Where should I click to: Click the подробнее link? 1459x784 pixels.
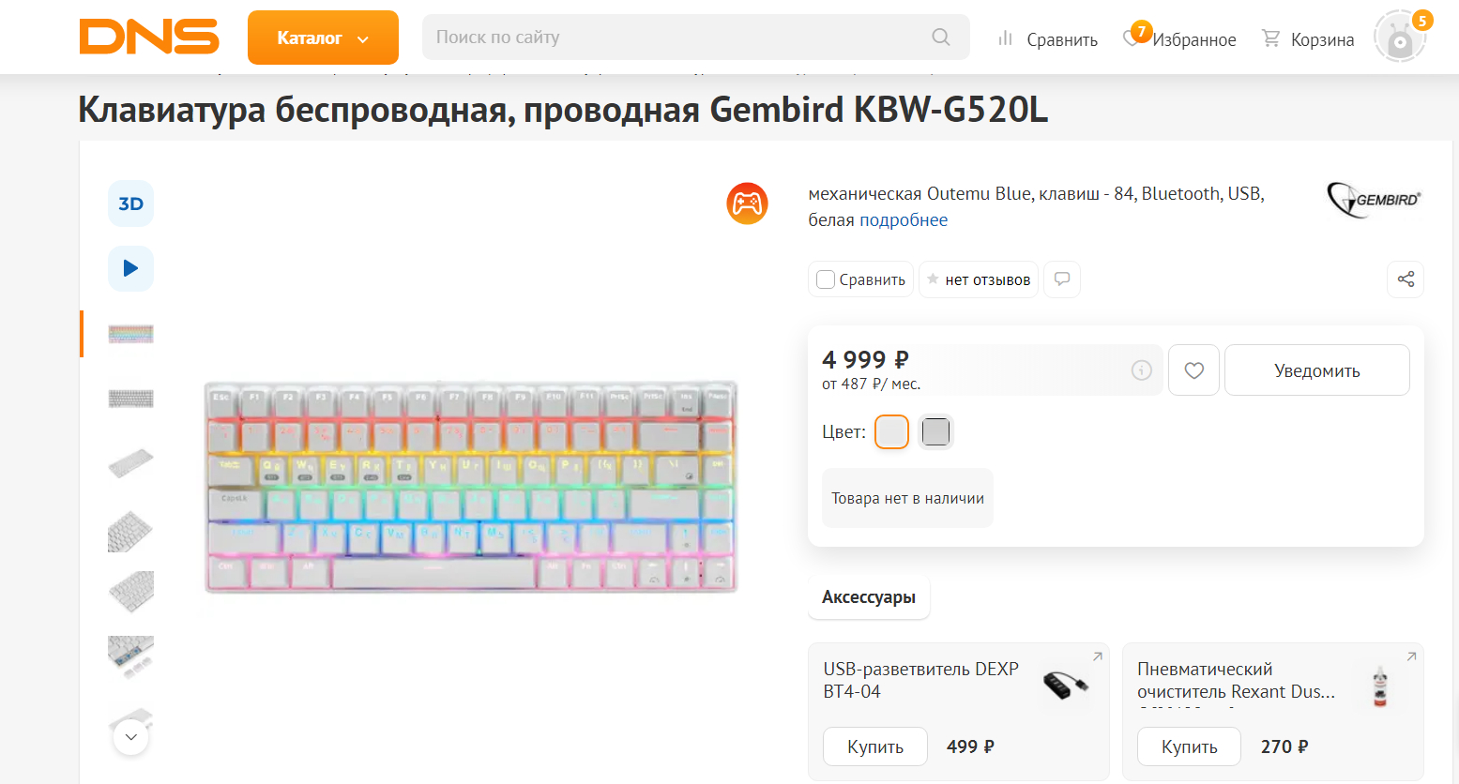pyautogui.click(x=904, y=220)
